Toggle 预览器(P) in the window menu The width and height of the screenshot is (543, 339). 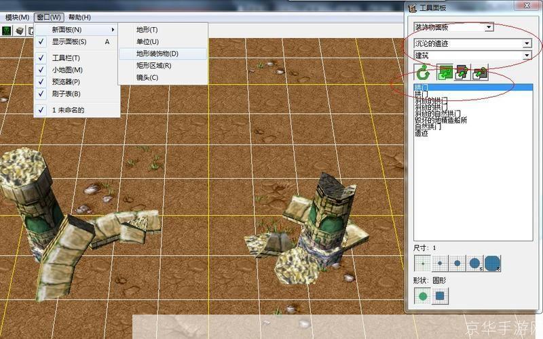(77, 81)
